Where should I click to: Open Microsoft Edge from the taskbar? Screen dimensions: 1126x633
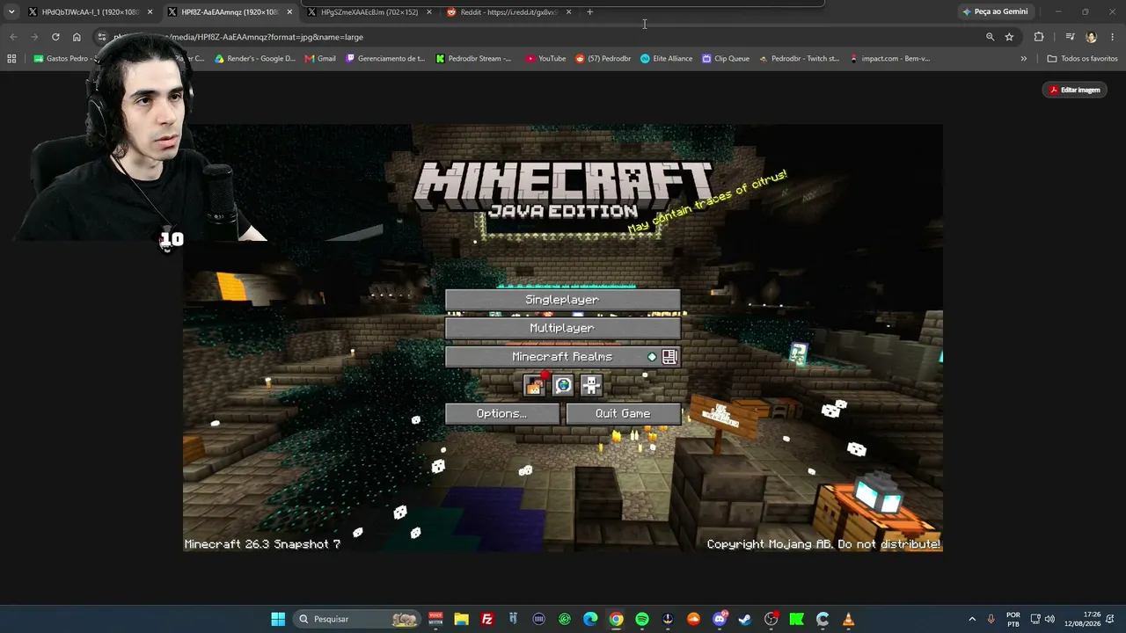point(590,619)
